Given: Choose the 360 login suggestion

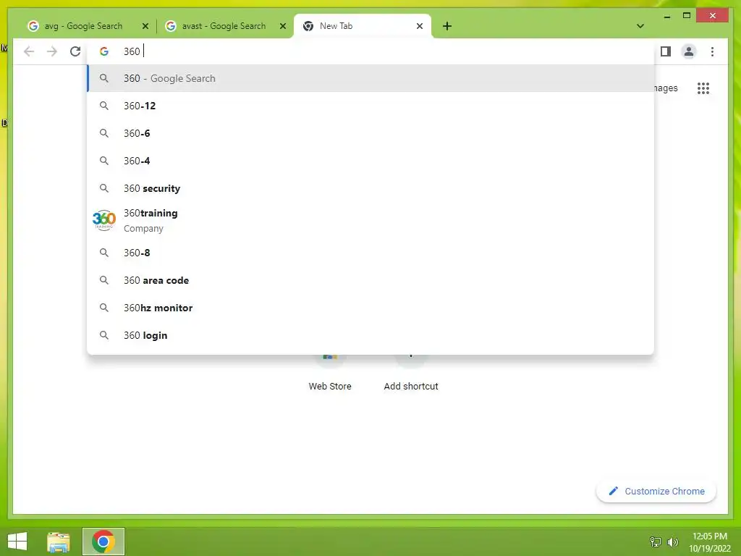Looking at the screenshot, I should click(x=370, y=335).
